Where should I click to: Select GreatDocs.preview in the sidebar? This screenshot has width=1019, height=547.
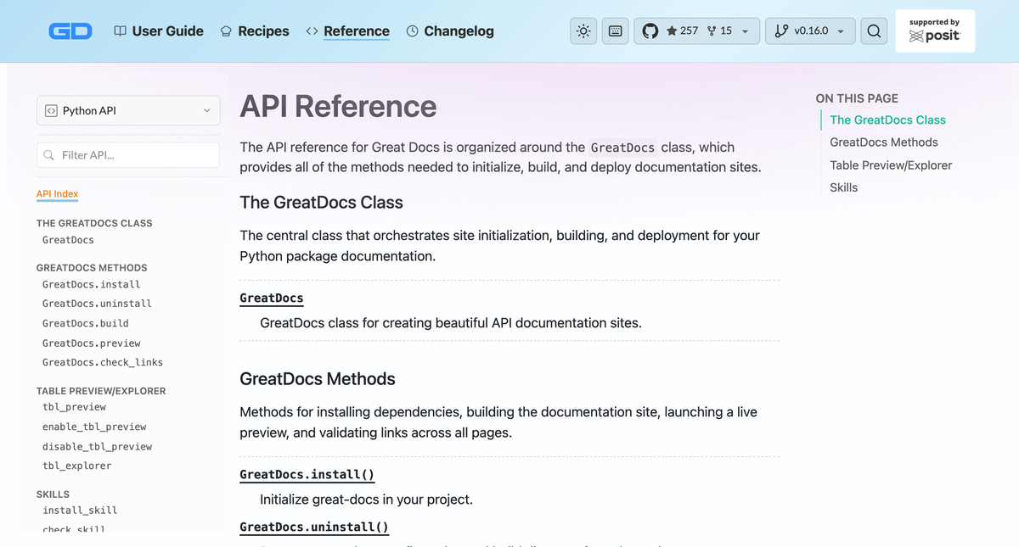click(x=91, y=343)
